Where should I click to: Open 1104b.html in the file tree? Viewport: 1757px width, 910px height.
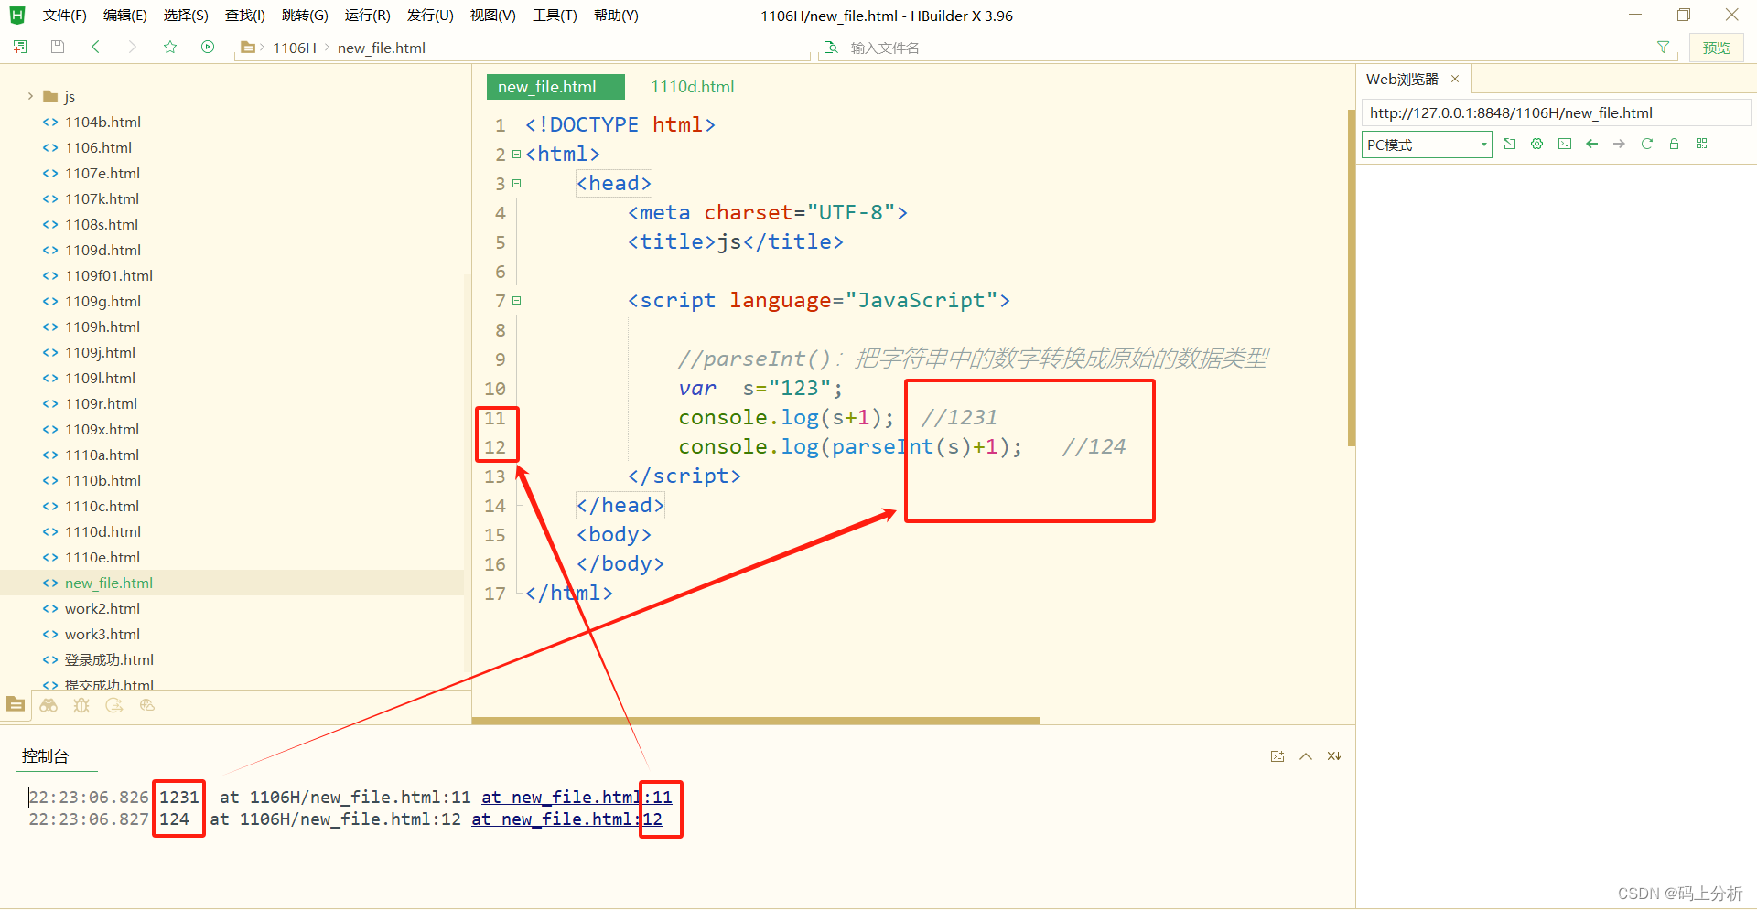coord(102,122)
